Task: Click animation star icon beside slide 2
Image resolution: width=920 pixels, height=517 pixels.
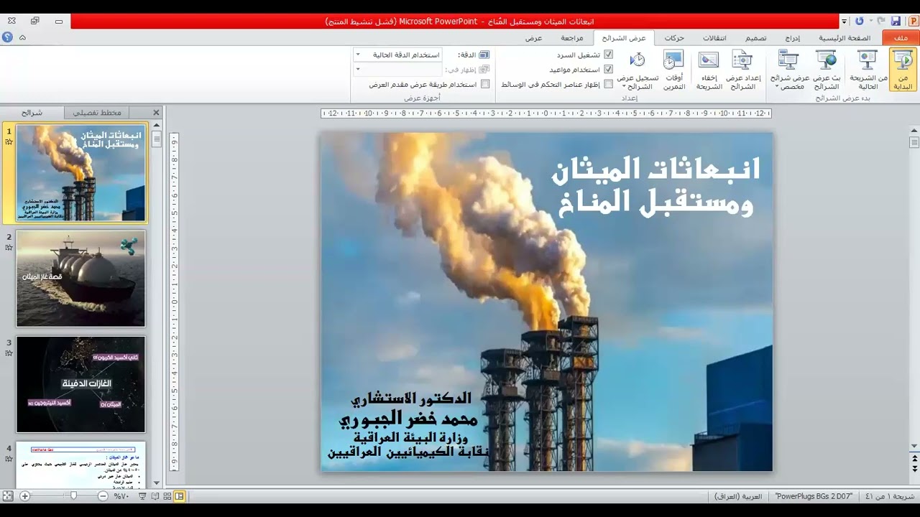Action: [x=9, y=247]
